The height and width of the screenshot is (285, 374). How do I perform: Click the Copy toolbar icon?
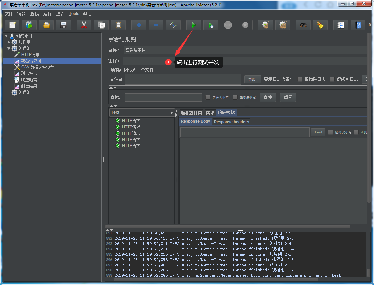point(101,25)
